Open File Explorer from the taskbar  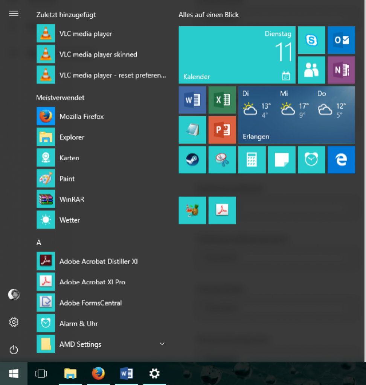(x=70, y=373)
